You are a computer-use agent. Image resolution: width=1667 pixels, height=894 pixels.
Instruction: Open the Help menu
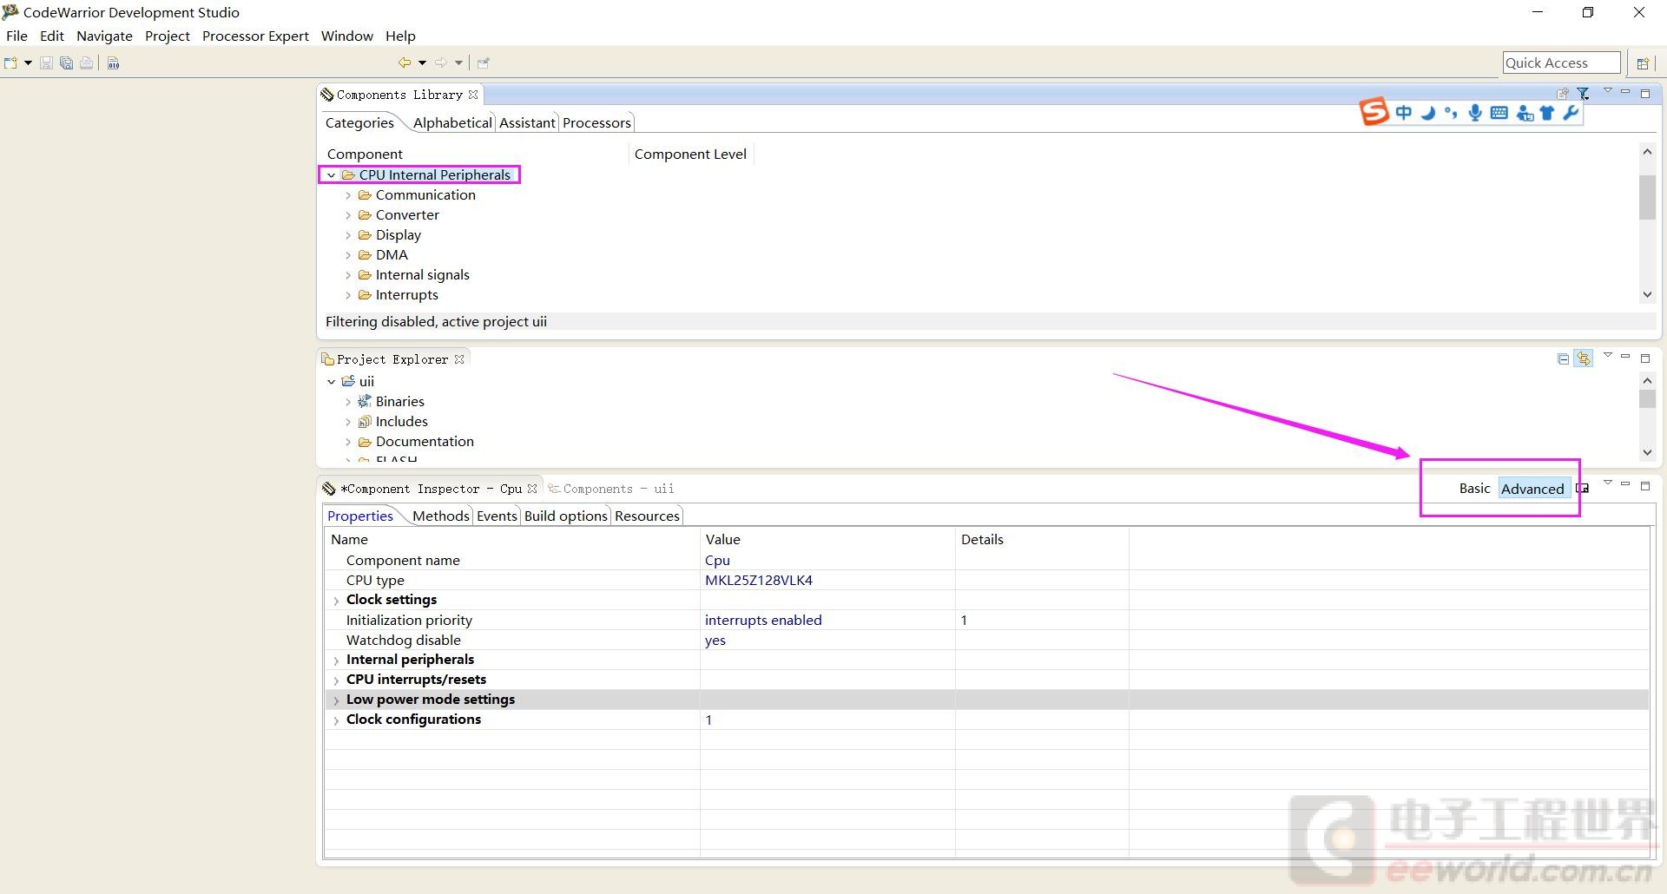400,36
